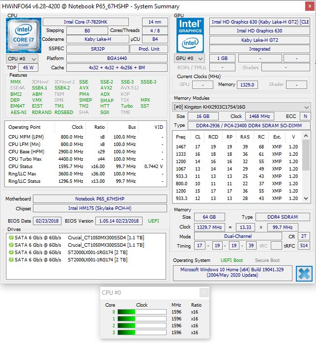
Task: Click the RDSEED feature label
Action: (x=64, y=113)
